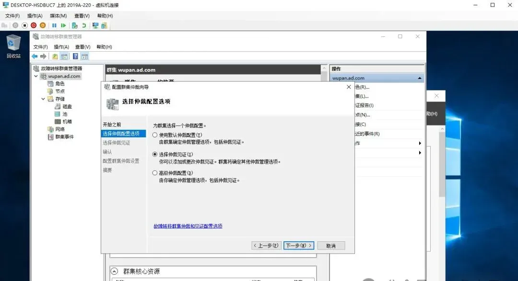This screenshot has width=518, height=281.
Task: Open the 故障转移群集仲裁和见证配置选项 link
Action: [x=188, y=225]
